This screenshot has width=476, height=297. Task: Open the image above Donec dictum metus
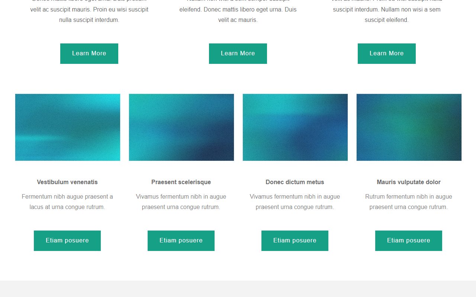295,127
